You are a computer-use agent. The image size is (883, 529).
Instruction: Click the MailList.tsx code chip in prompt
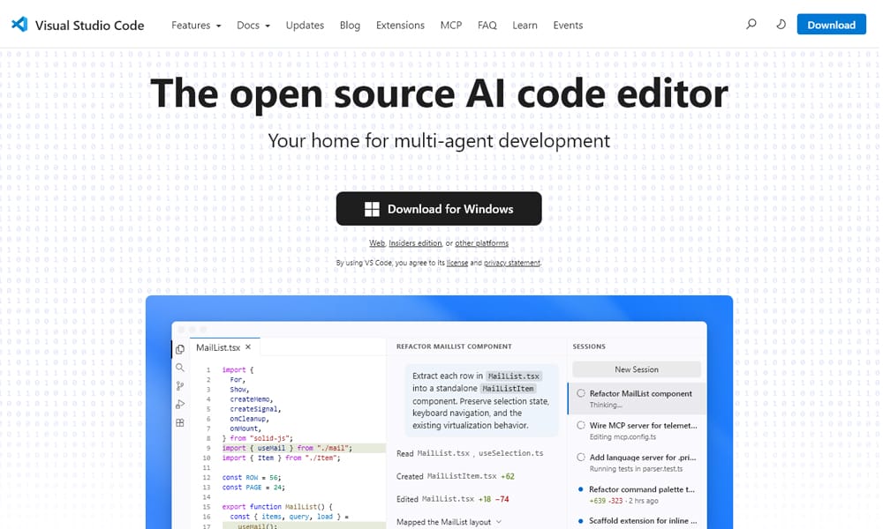(513, 376)
